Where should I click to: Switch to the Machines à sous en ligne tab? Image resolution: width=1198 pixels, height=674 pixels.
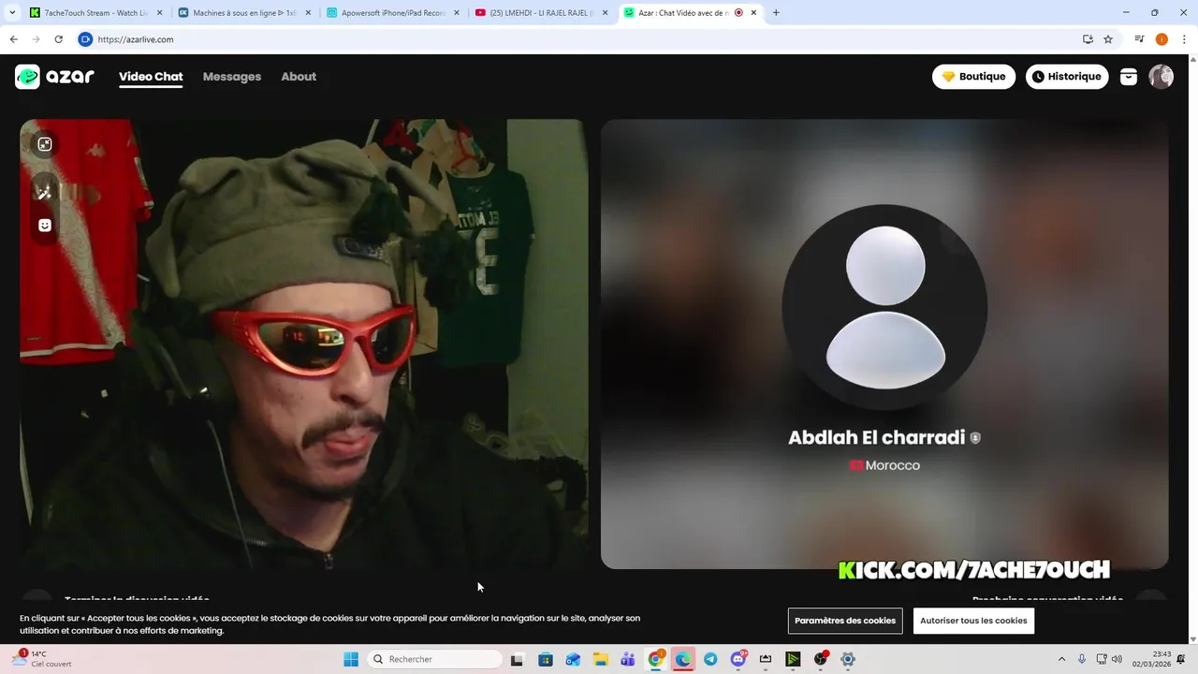(x=243, y=13)
